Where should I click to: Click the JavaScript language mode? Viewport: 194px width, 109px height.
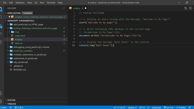pyautogui.click(x=156, y=107)
